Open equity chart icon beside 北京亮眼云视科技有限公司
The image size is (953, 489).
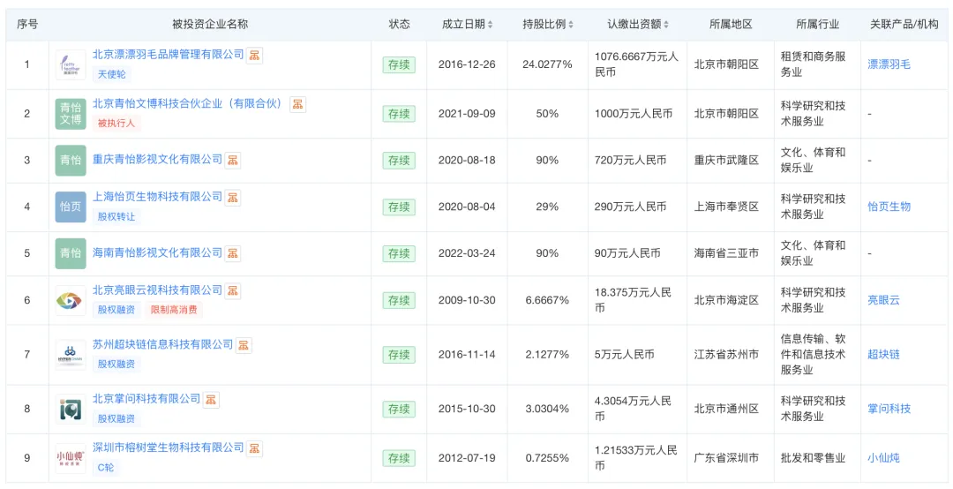(x=232, y=290)
